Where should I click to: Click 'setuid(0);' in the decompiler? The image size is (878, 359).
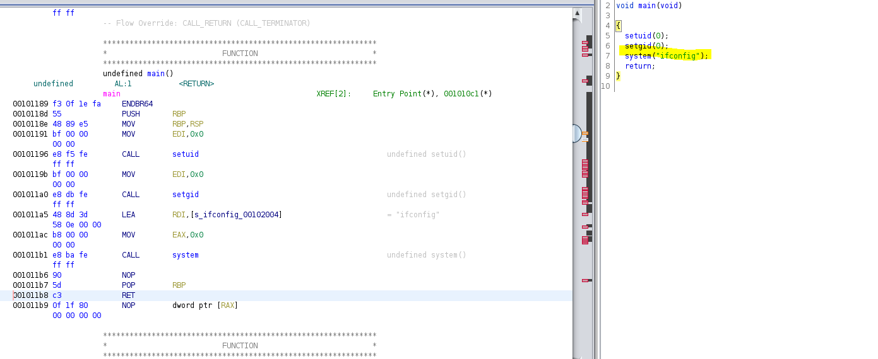(x=646, y=36)
